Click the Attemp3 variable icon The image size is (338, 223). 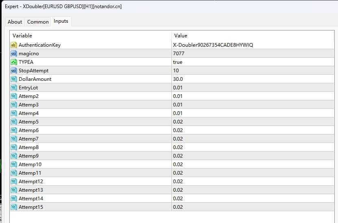[x=13, y=105]
